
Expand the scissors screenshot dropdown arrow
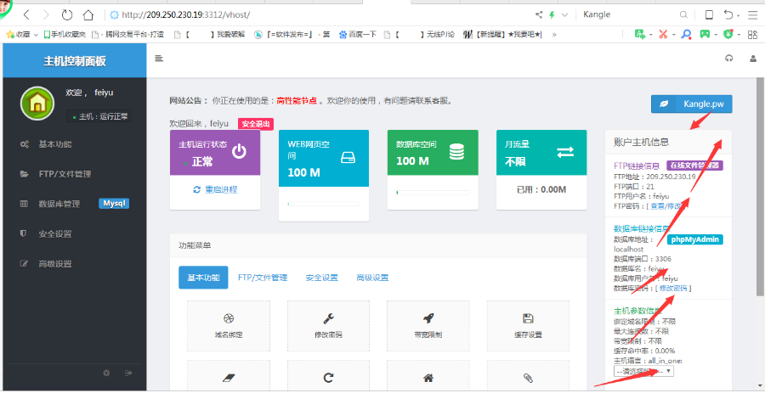click(673, 35)
